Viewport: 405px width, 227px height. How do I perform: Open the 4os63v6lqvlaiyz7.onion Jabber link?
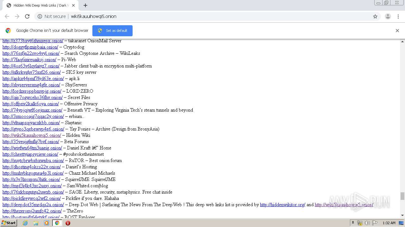[31, 66]
